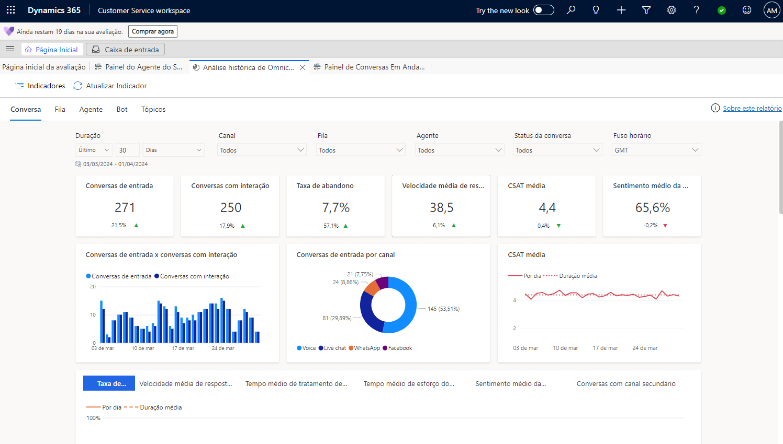Open the lightbulb assistant icon
This screenshot has height=444, width=783.
[596, 10]
